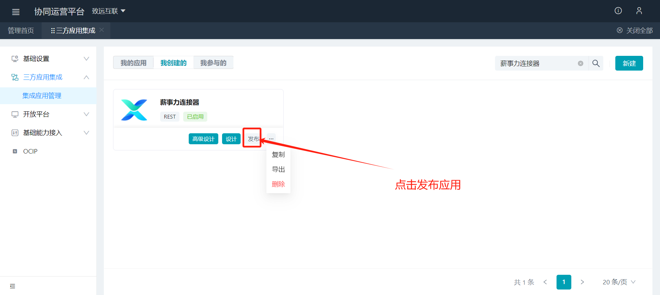Click the info help icon
The image size is (660, 295).
pos(618,11)
